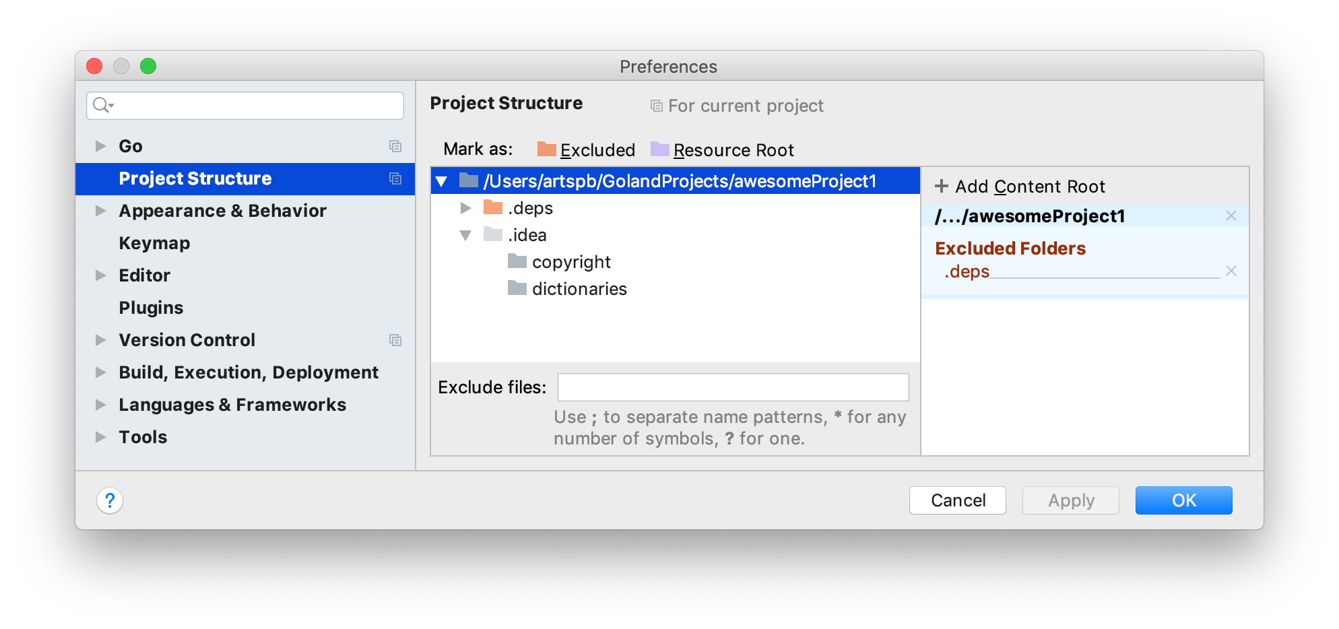1339x629 pixels.
Task: Click the plus icon to add content root
Action: tap(942, 186)
